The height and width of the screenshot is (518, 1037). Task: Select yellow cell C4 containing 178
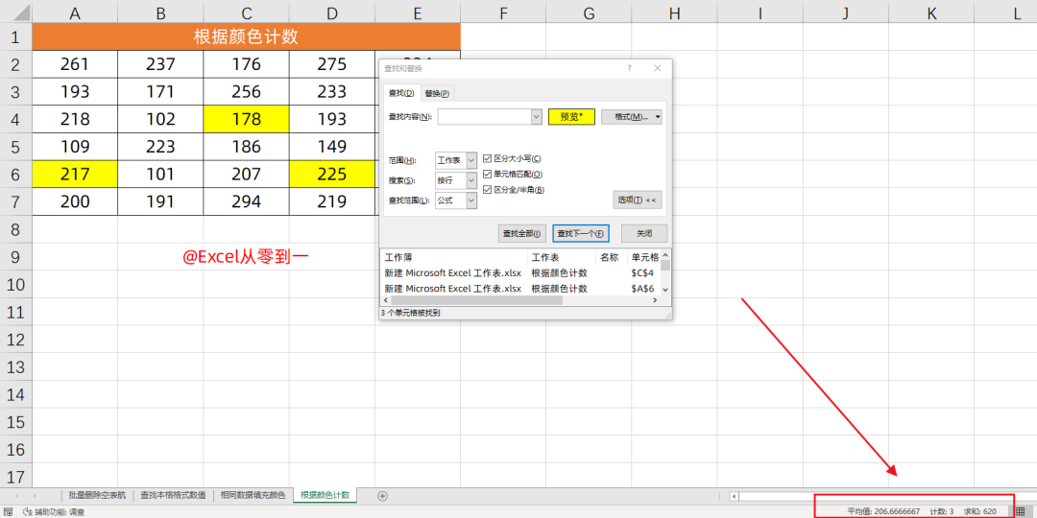247,119
